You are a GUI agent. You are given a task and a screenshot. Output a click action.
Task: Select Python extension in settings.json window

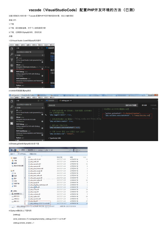point(30,138)
